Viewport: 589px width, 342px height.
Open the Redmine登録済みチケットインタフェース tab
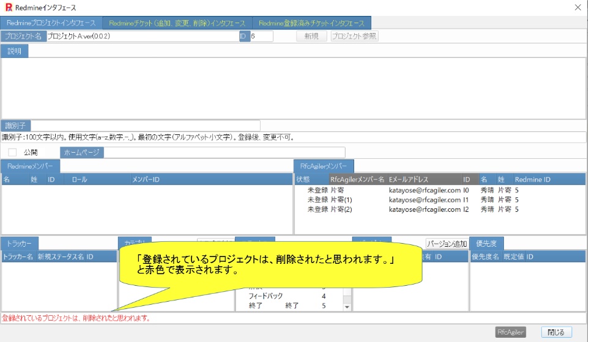[x=311, y=23]
